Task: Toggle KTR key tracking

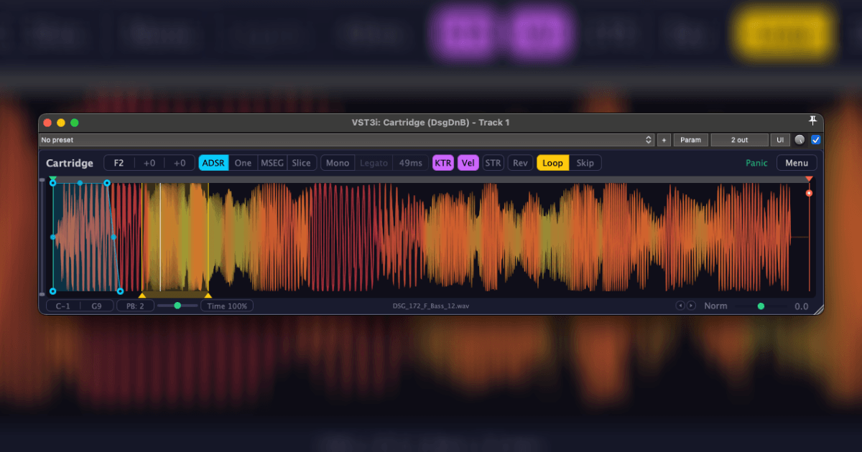Action: [443, 163]
